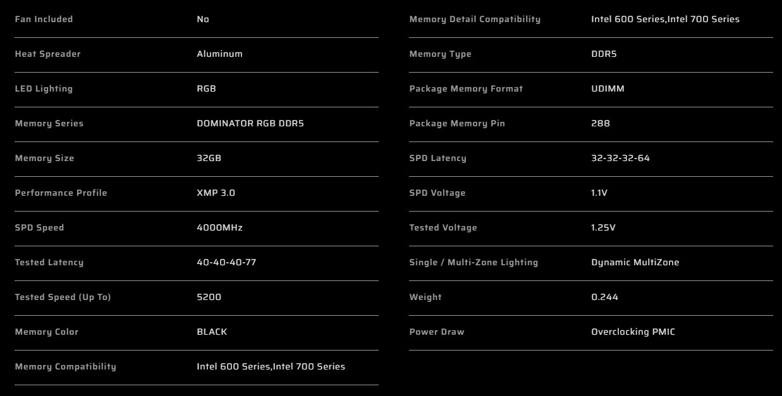Click the 32GB memory size value
Viewport: 782px width, 396px height.
tap(209, 158)
